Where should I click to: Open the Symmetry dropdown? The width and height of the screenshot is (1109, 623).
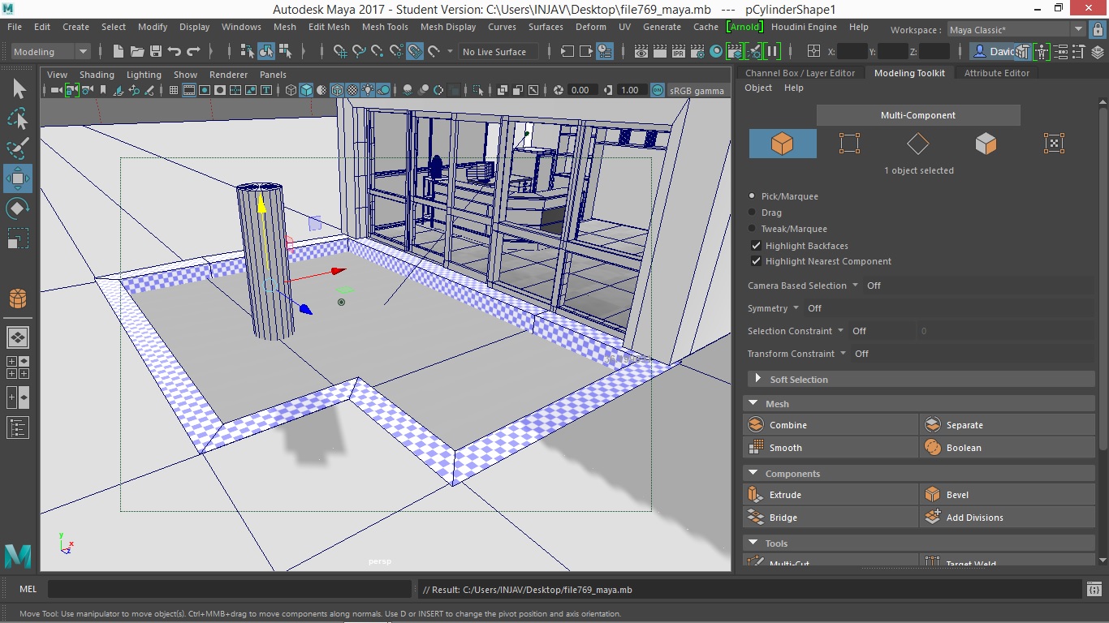[x=796, y=308]
